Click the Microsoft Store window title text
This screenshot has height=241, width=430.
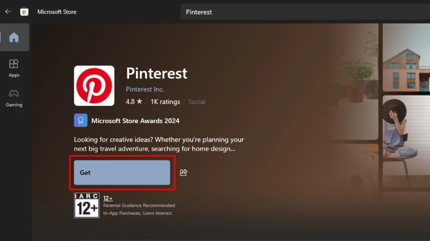(x=57, y=12)
